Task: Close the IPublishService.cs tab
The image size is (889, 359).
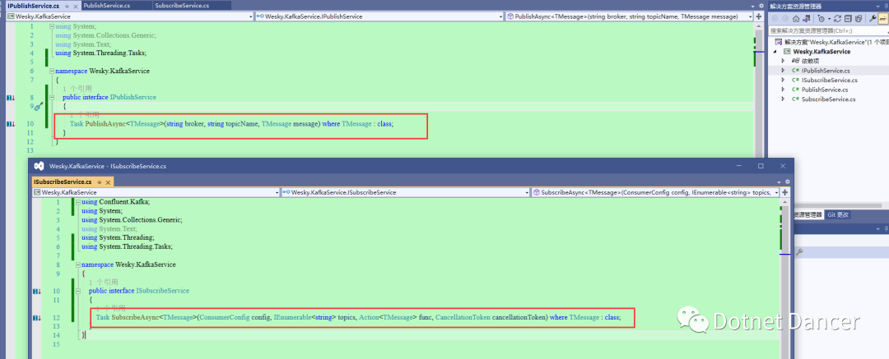Action: pos(77,6)
